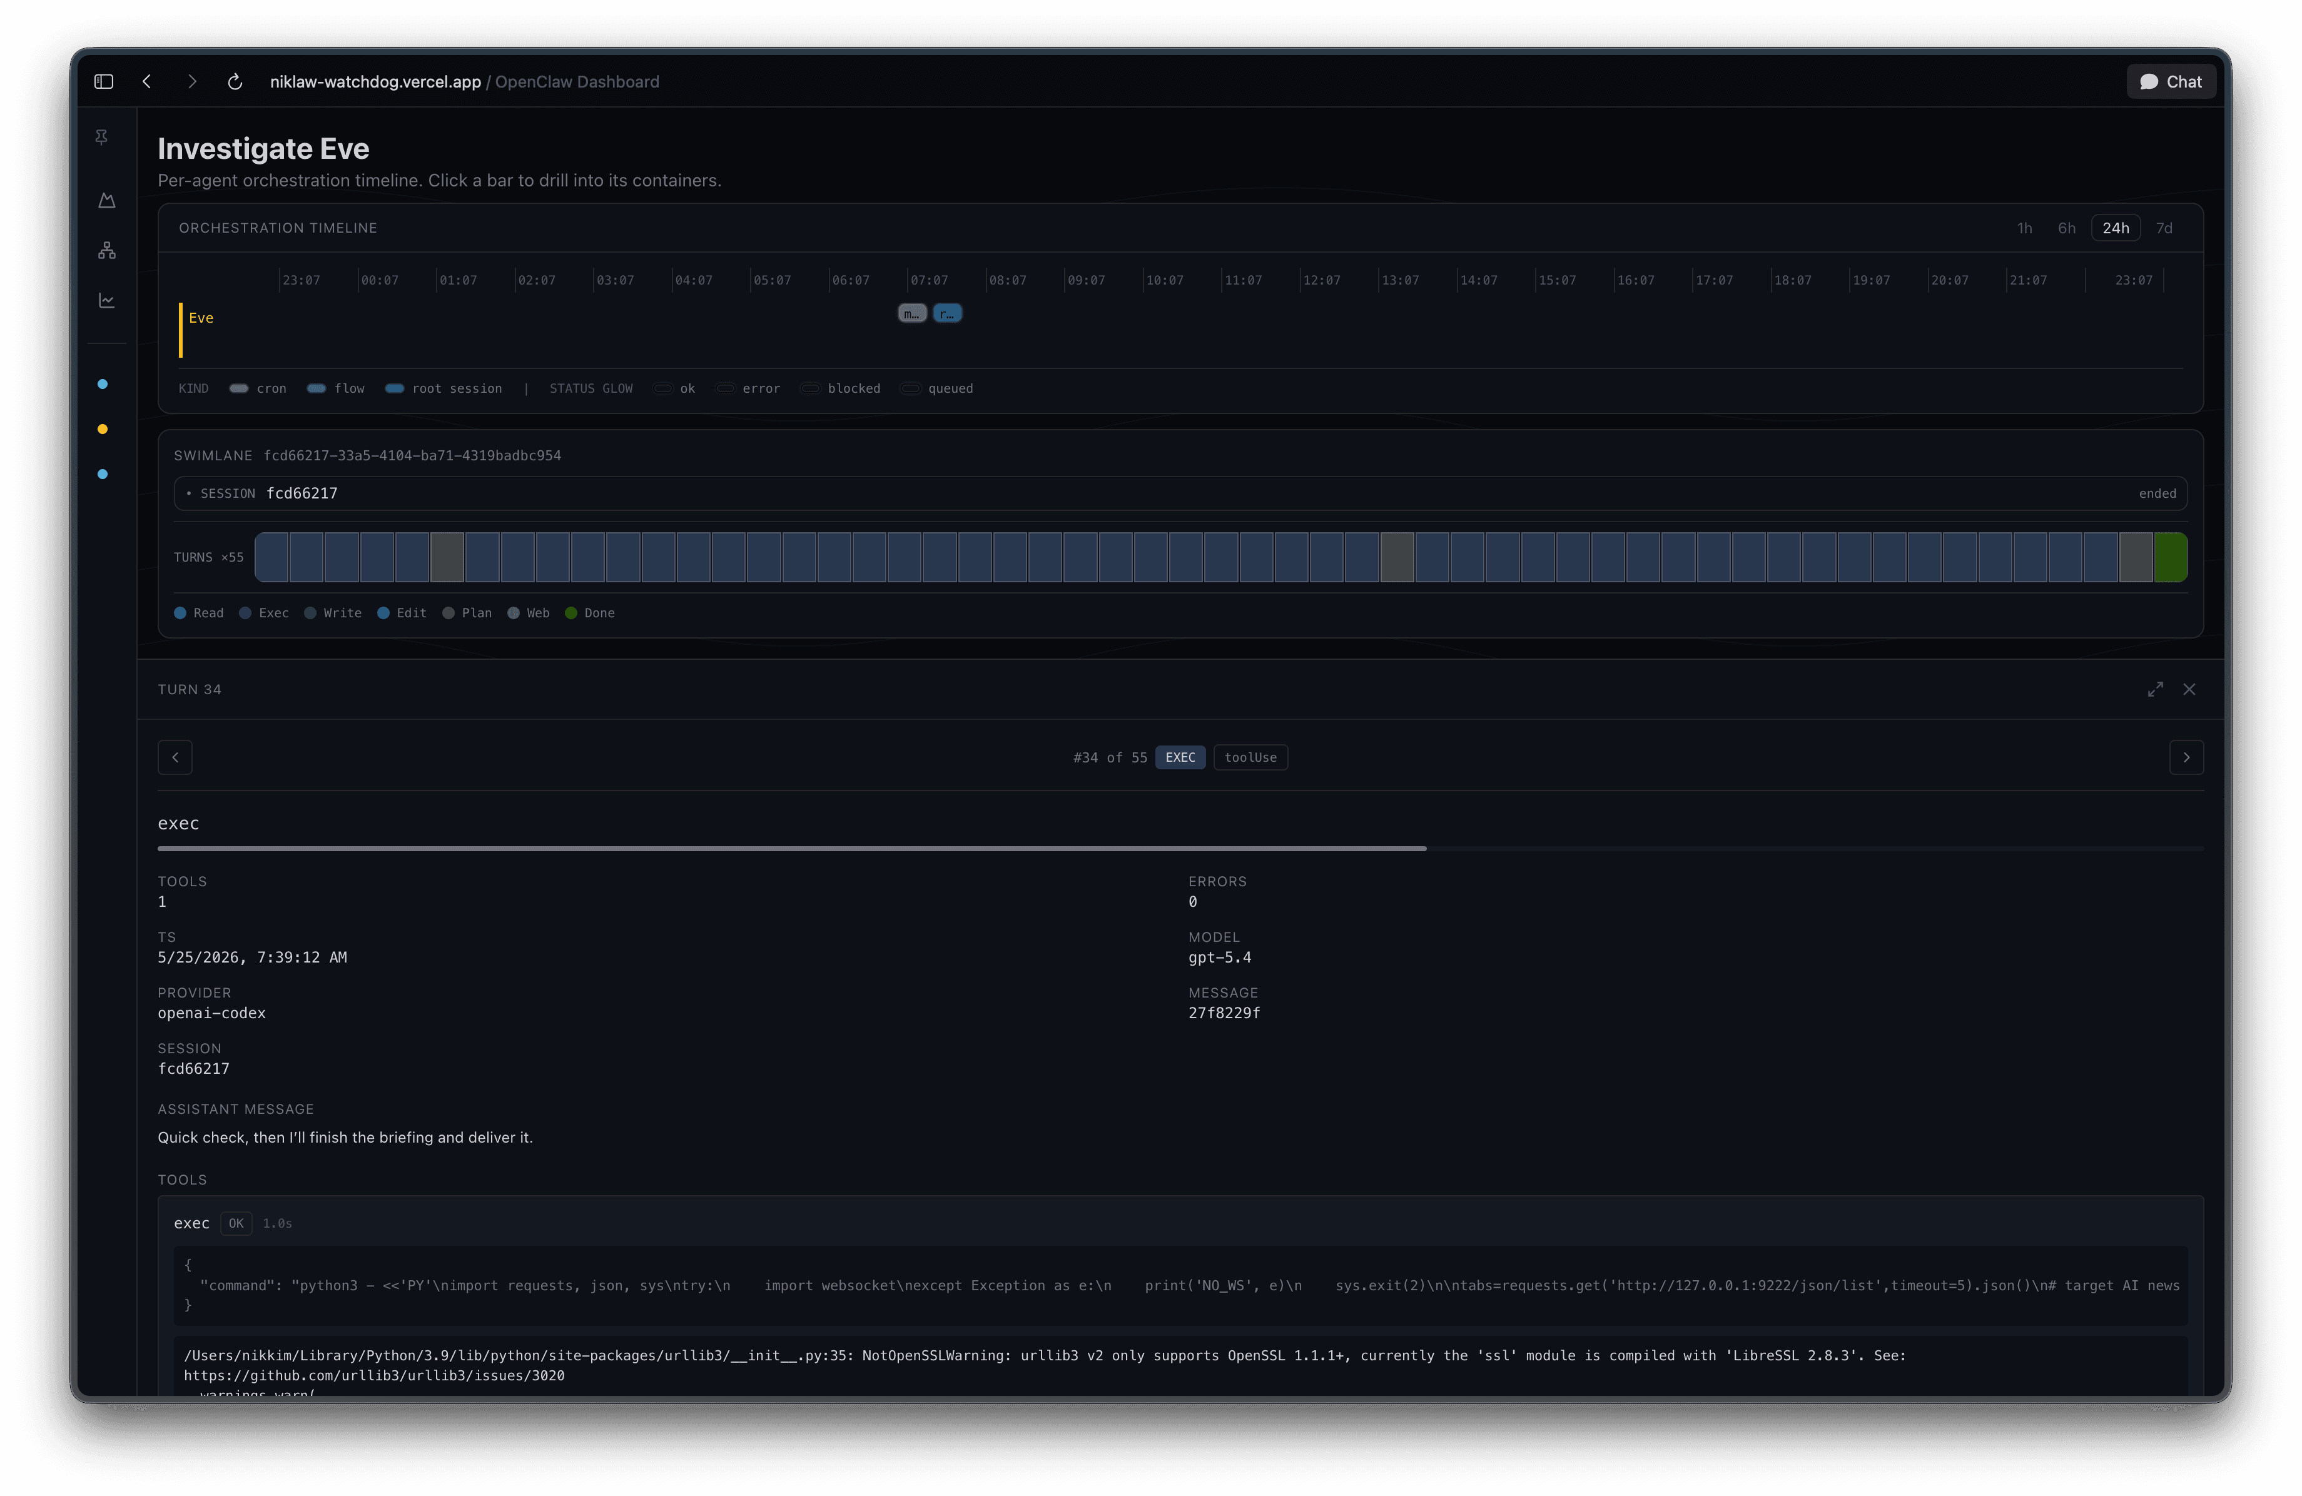This screenshot has height=1496, width=2302.
Task: Click the blue 'r…' bar on Eve's timeline
Action: (947, 313)
